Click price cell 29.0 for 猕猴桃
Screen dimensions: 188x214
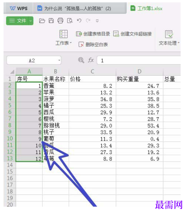(x=92, y=125)
